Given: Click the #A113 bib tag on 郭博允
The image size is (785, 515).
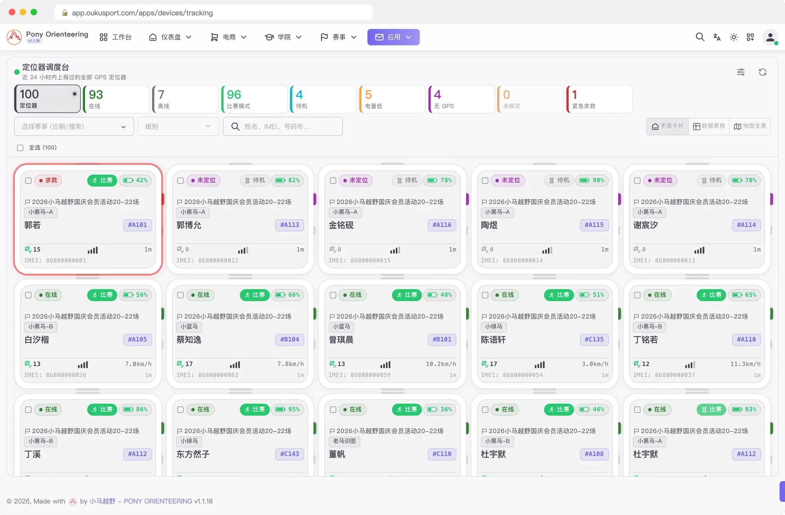Looking at the screenshot, I should 289,225.
